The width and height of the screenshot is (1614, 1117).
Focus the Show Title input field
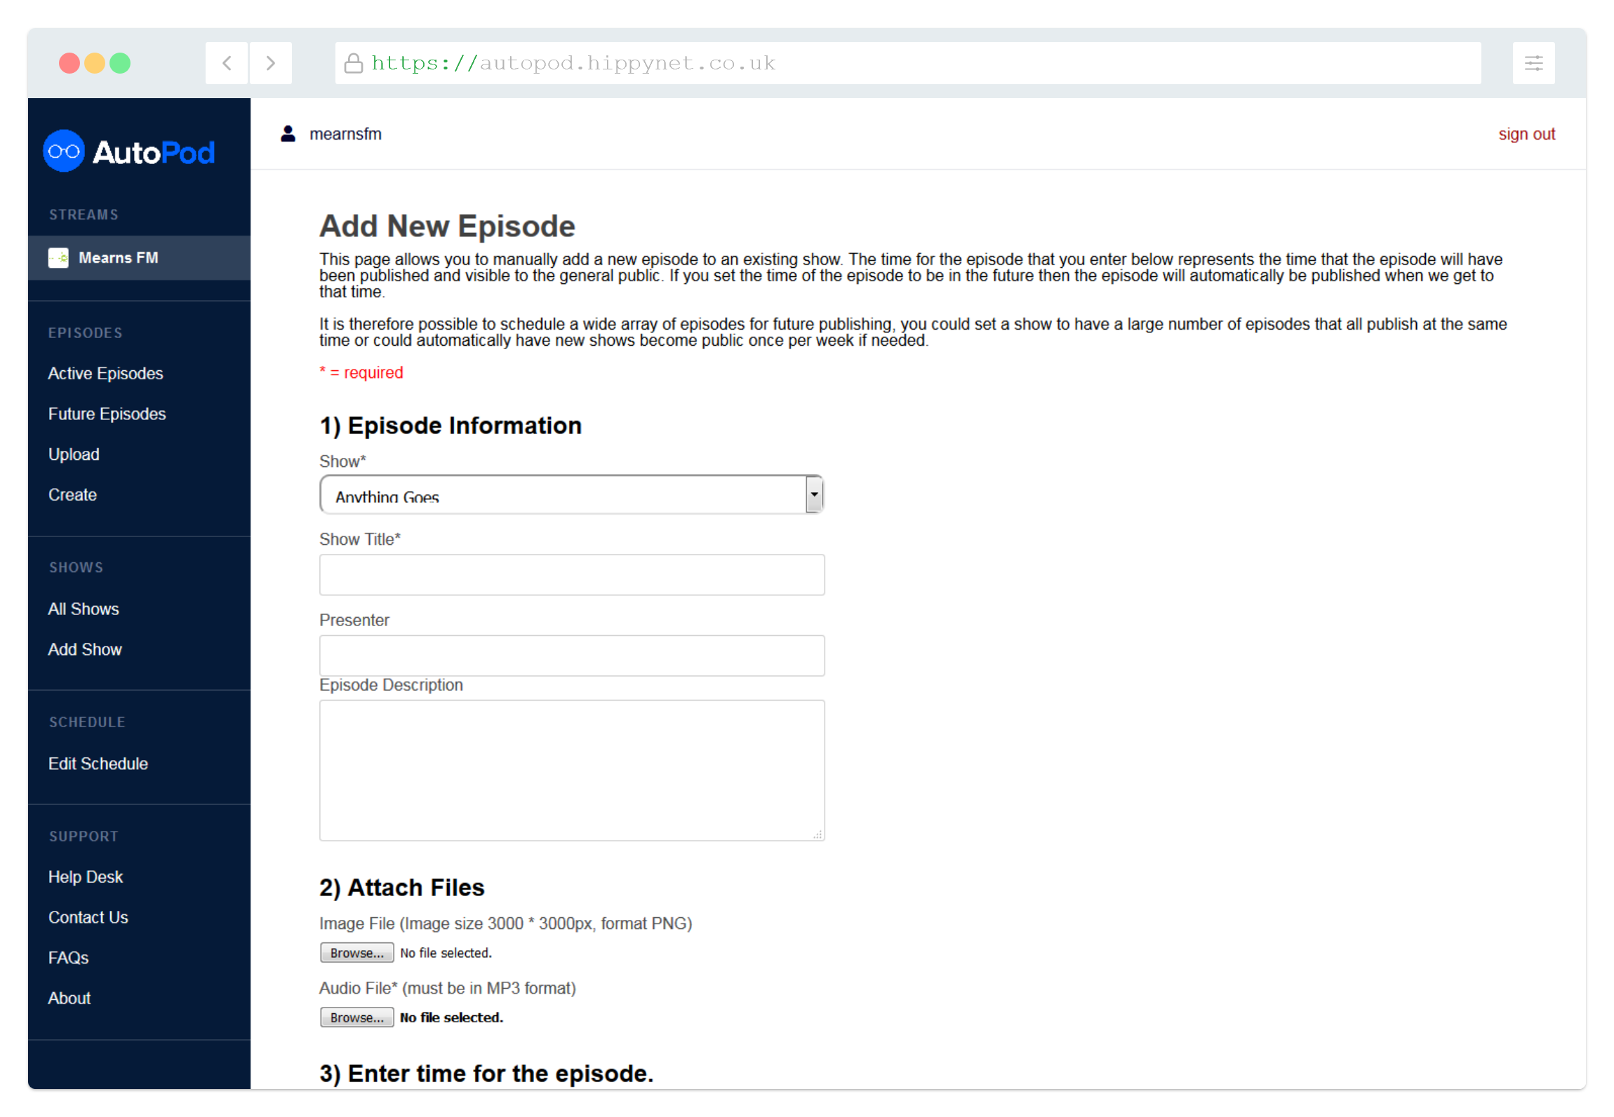point(571,574)
